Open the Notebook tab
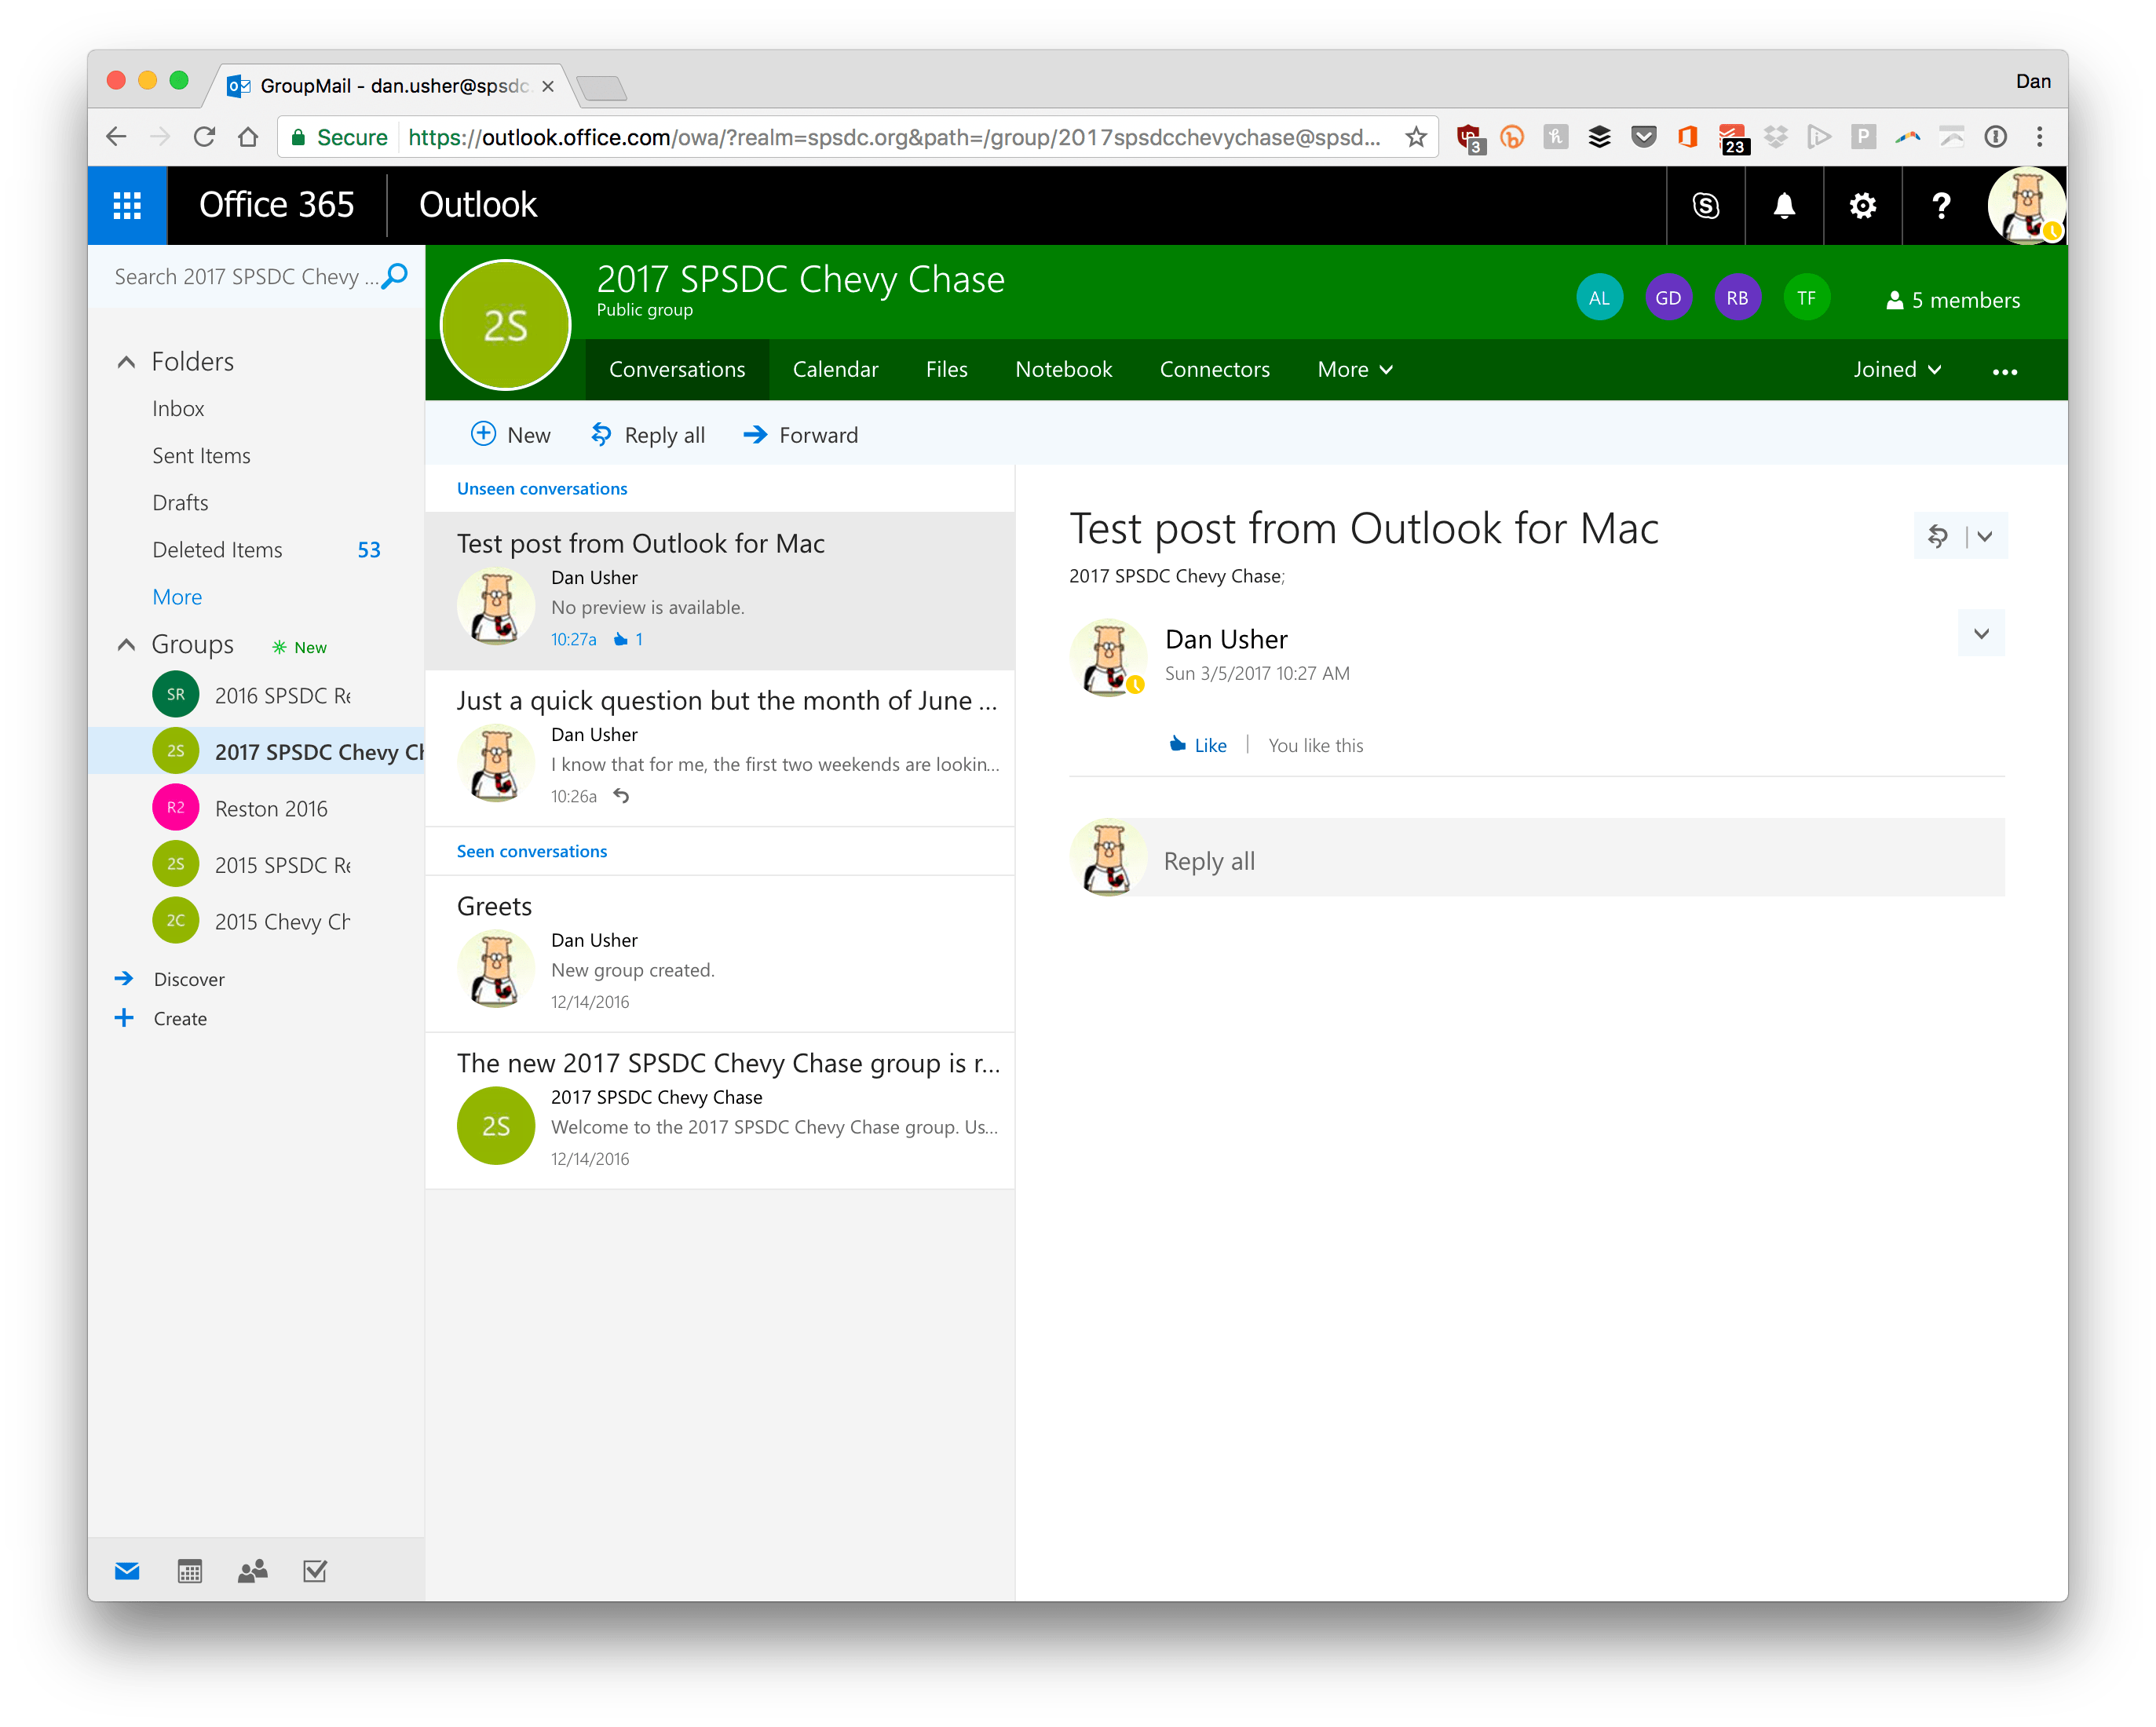This screenshot has height=1727, width=2156. [1063, 369]
